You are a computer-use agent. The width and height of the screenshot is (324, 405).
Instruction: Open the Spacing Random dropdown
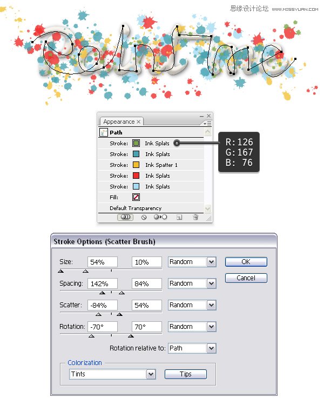(192, 283)
